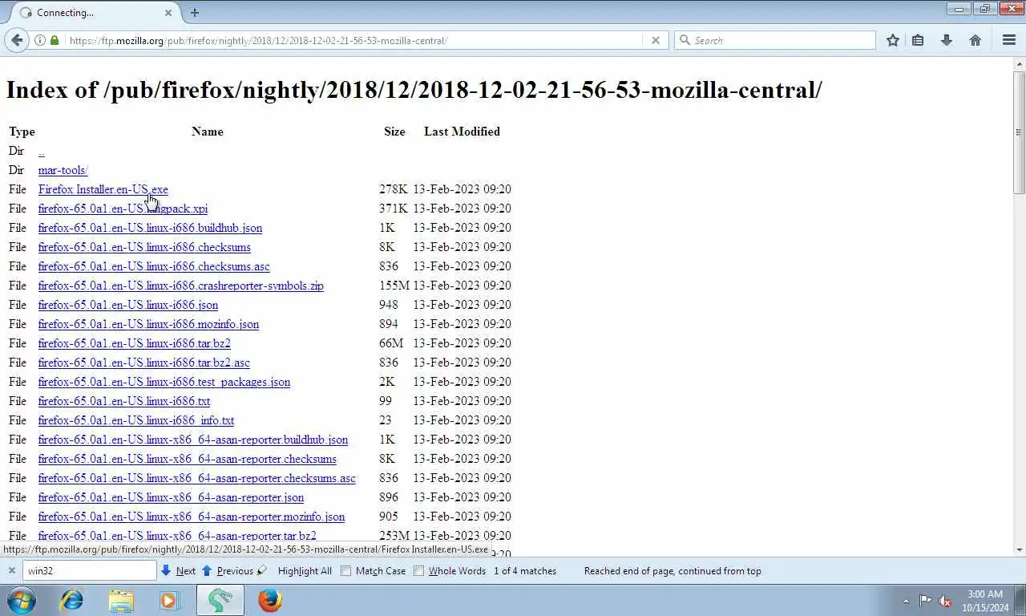Viewport: 1026px width, 616px height.
Task: Open linux-i686_info.txt link
Action: pos(135,420)
